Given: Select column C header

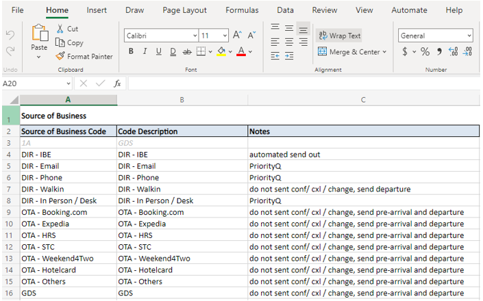Looking at the screenshot, I should [x=363, y=100].
